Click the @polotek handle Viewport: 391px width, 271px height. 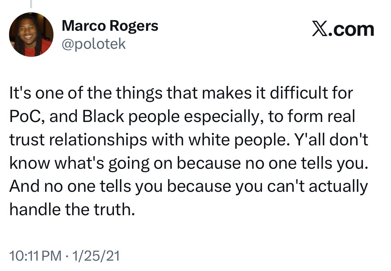(94, 44)
